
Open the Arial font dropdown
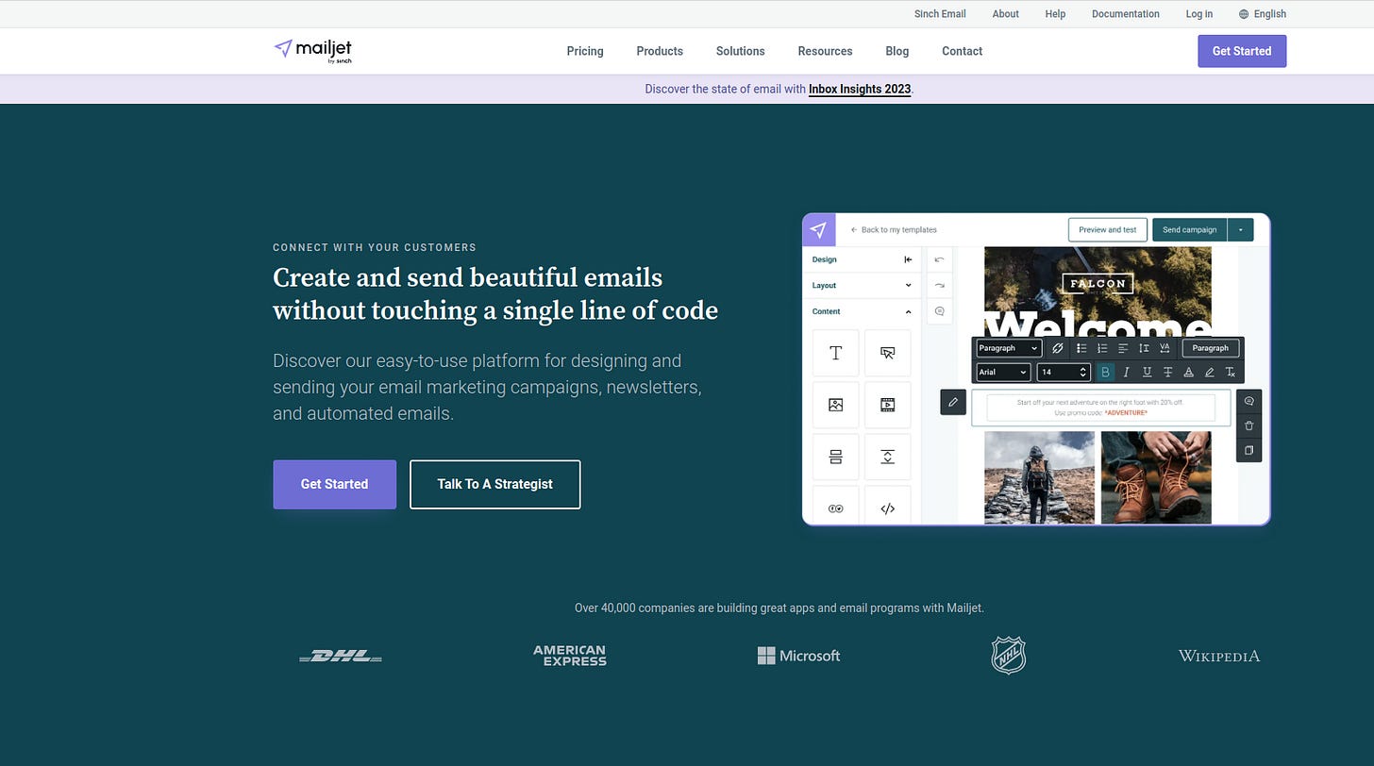[1003, 373]
